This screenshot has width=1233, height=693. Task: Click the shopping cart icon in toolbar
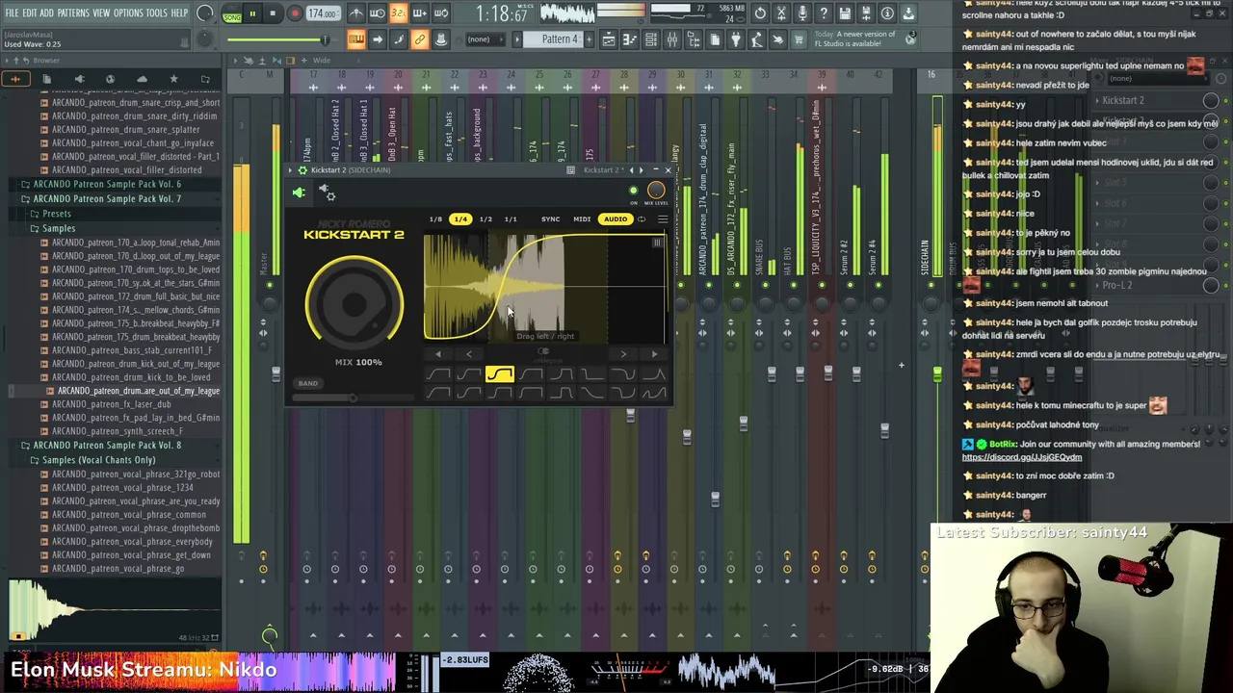798,39
